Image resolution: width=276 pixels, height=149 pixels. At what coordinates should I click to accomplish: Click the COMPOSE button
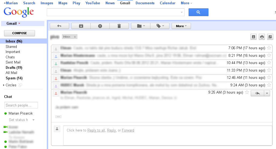pyautogui.click(x=19, y=33)
